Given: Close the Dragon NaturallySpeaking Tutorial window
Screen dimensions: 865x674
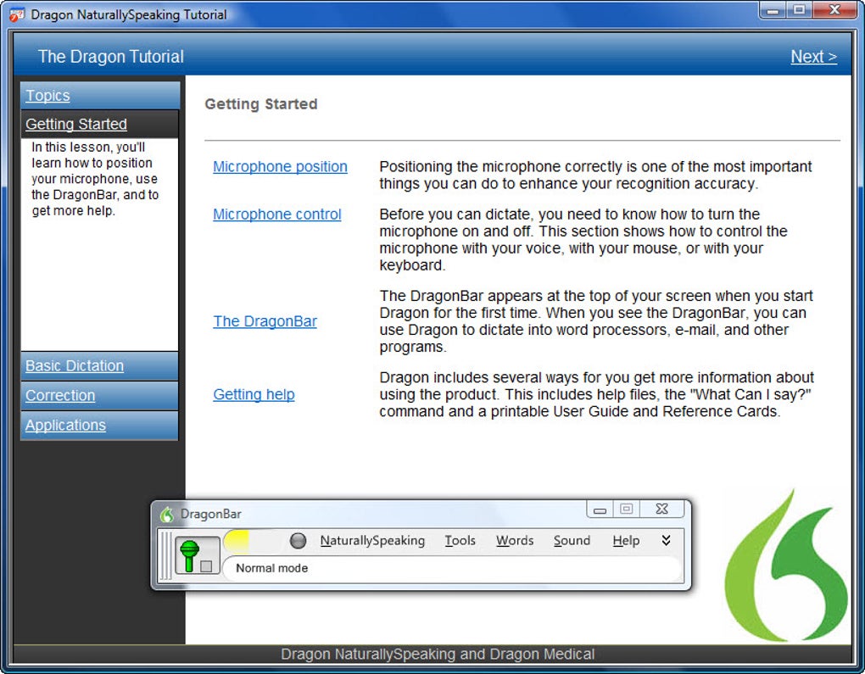Looking at the screenshot, I should click(834, 10).
